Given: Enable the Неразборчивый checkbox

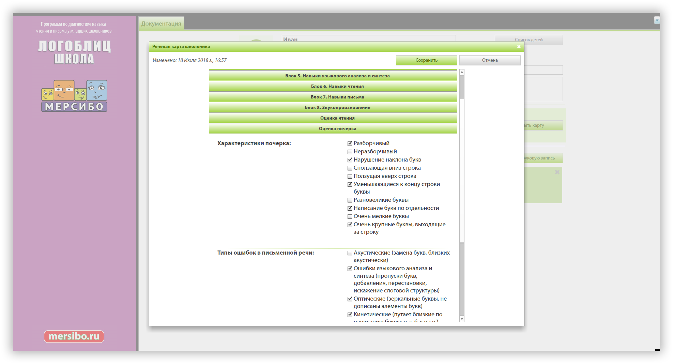Looking at the screenshot, I should coord(350,152).
